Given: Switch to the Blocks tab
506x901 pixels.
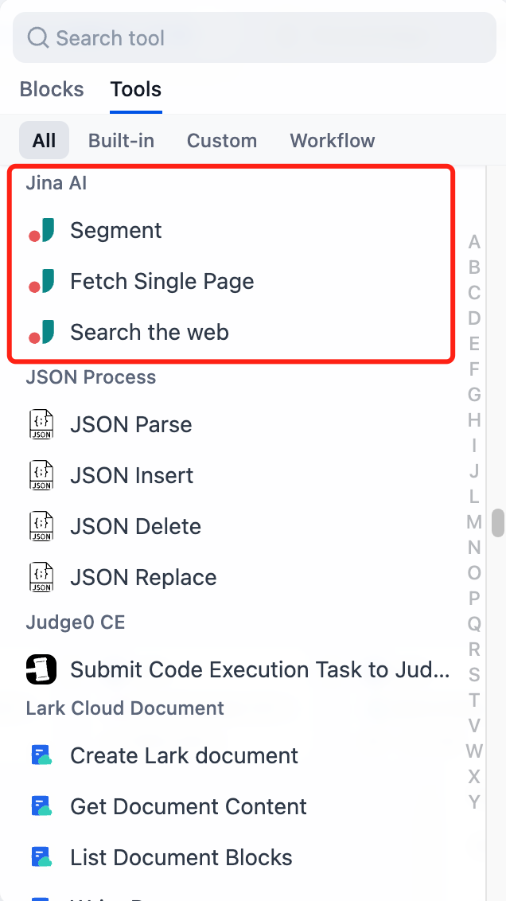Looking at the screenshot, I should (x=52, y=89).
